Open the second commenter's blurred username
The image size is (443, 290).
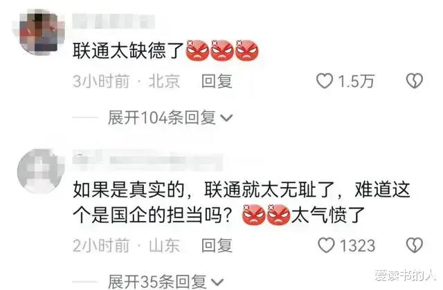tap(147, 160)
